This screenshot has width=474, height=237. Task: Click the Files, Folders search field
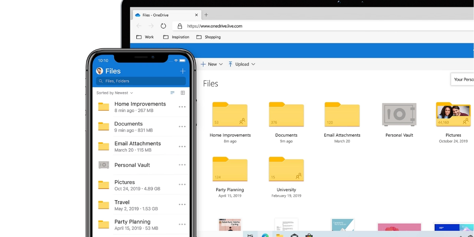141,81
